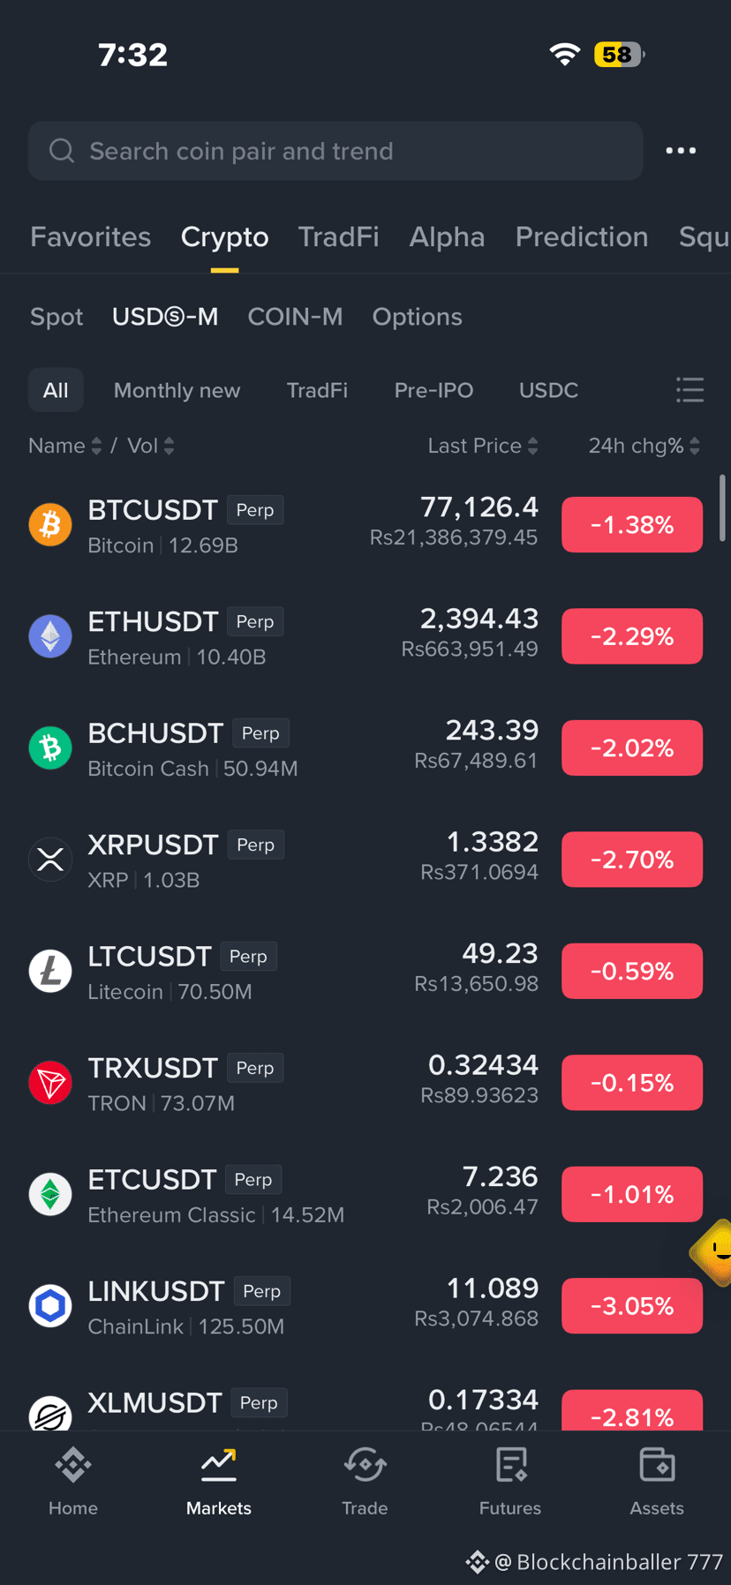Image resolution: width=731 pixels, height=1585 pixels.
Task: Select the Monthly new filter chip
Action: (x=177, y=390)
